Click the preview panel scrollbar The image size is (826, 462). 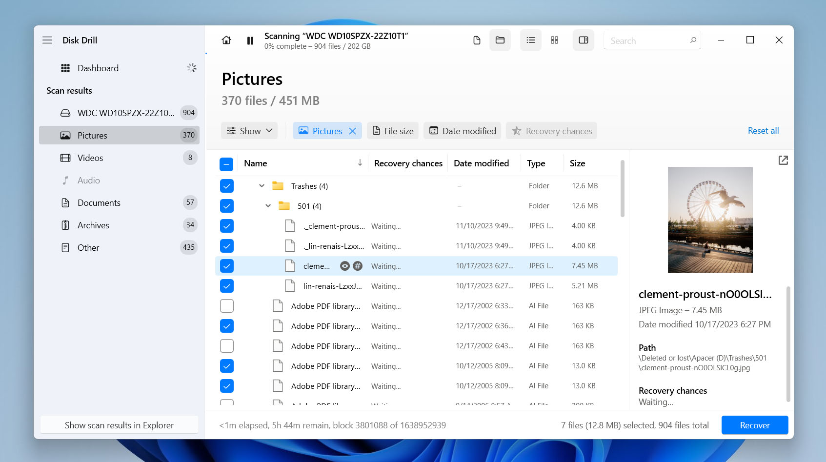pyautogui.click(x=788, y=344)
